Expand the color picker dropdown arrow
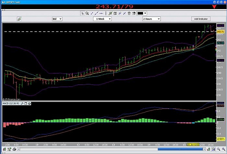The width and height of the screenshot is (227, 154). point(145,13)
